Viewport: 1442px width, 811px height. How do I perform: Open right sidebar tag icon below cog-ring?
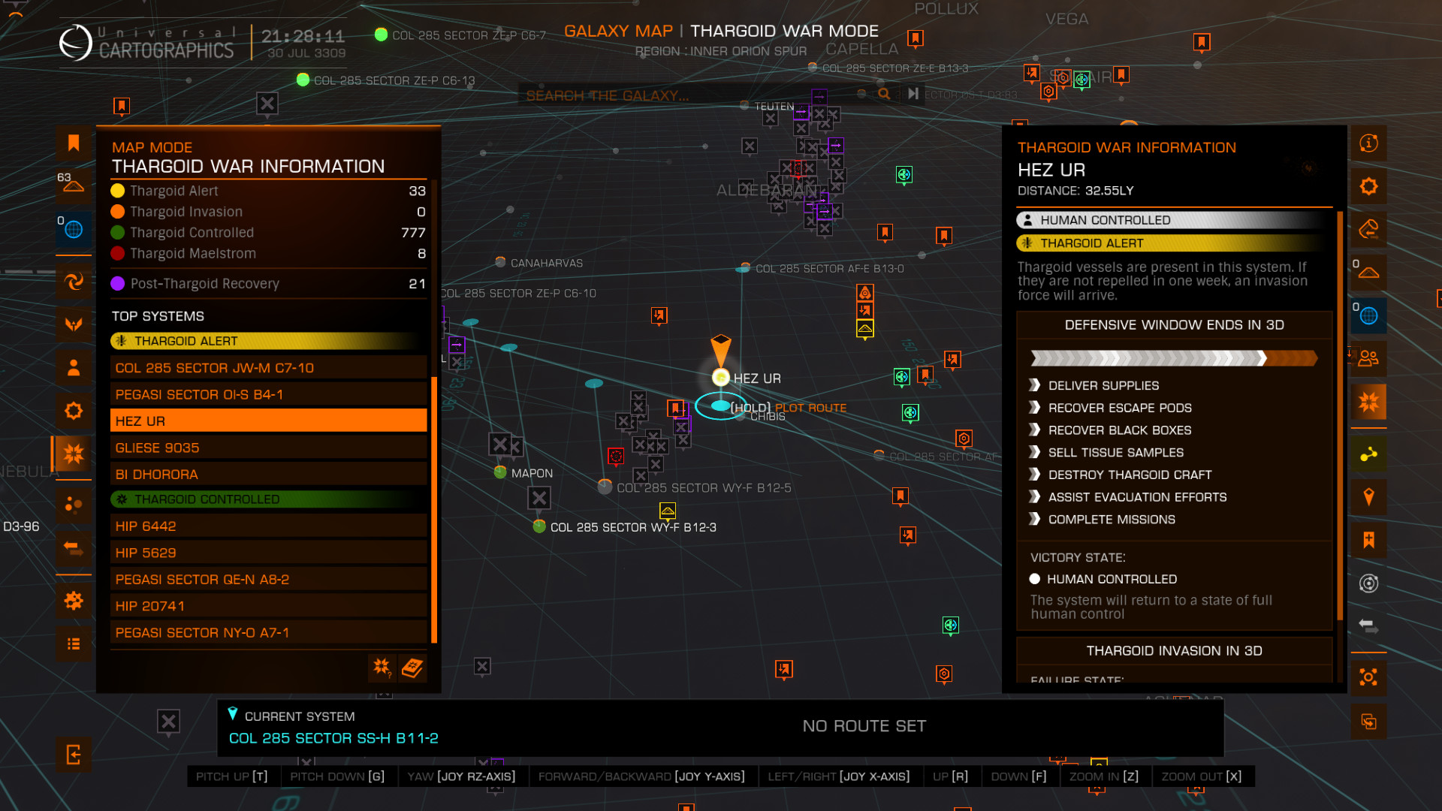pos(1368,229)
